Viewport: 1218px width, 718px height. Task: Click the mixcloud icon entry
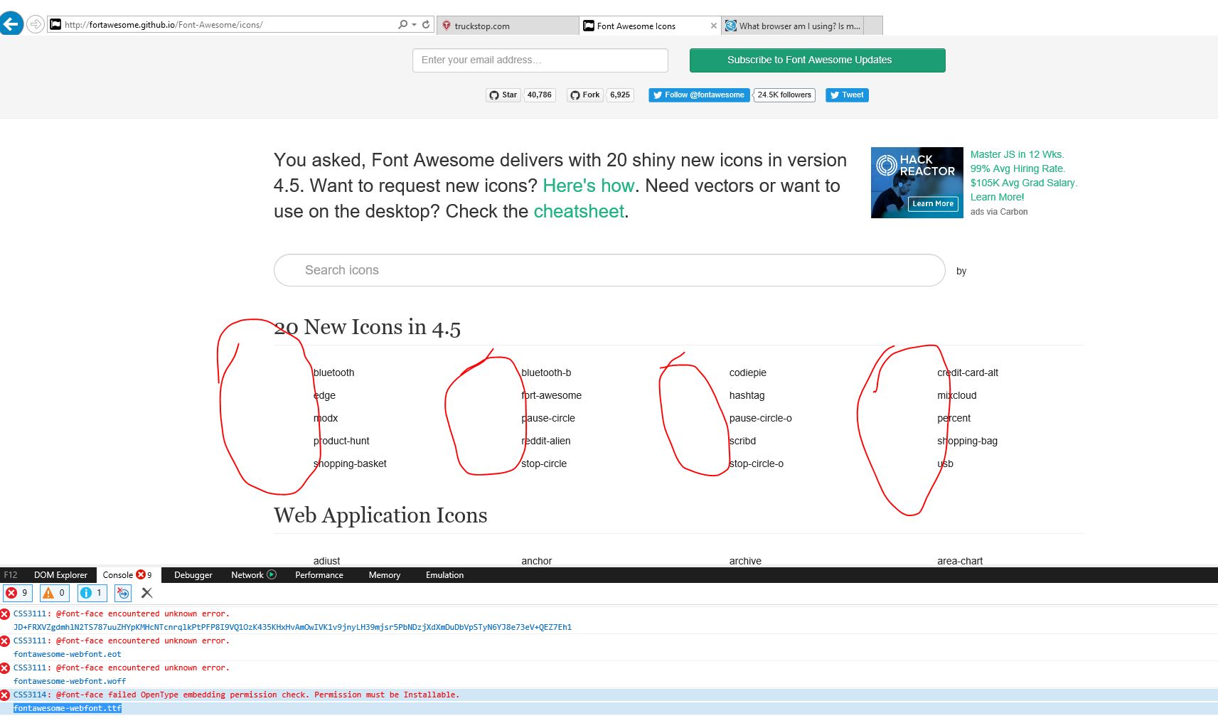tap(957, 395)
